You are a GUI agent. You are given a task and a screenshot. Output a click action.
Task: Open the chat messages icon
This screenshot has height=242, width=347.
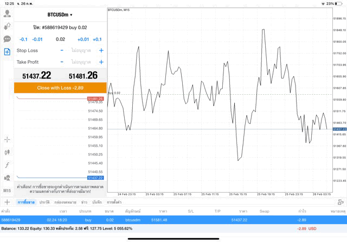tap(7, 39)
